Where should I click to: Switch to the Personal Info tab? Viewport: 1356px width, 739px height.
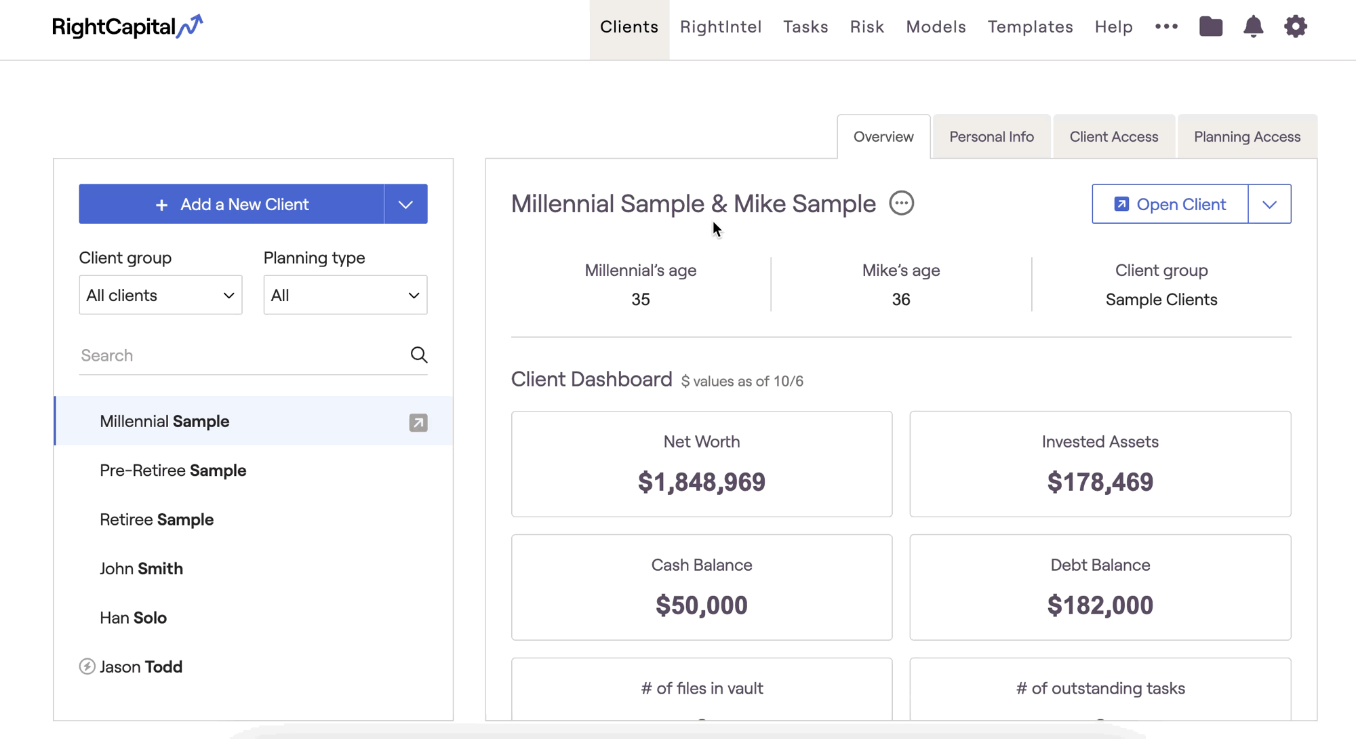991,137
